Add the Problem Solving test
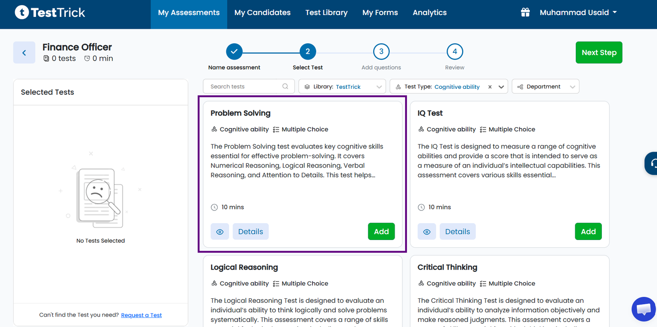Screen dimensions: 657x327 click(x=381, y=231)
